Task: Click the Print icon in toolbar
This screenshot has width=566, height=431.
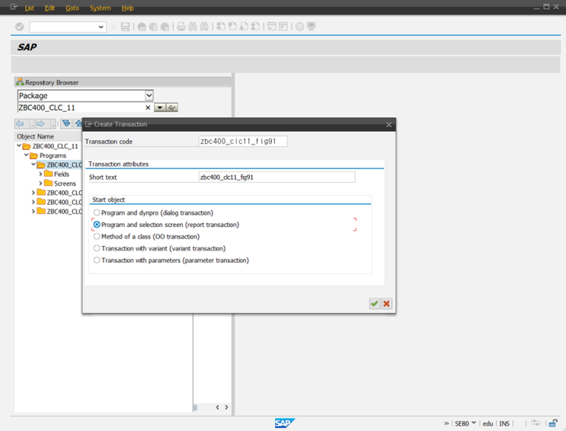Action: (x=181, y=27)
